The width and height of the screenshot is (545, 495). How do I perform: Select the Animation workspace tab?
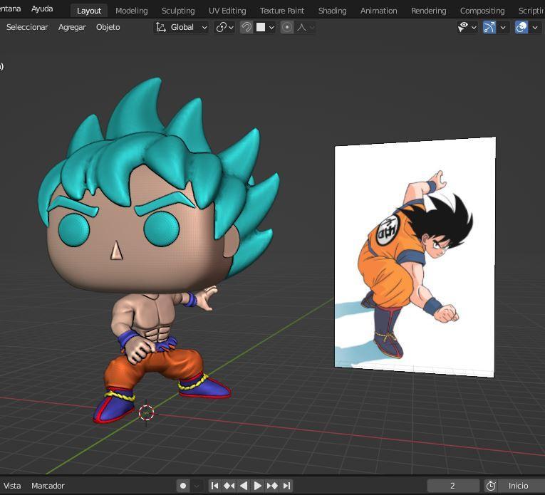pos(378,11)
